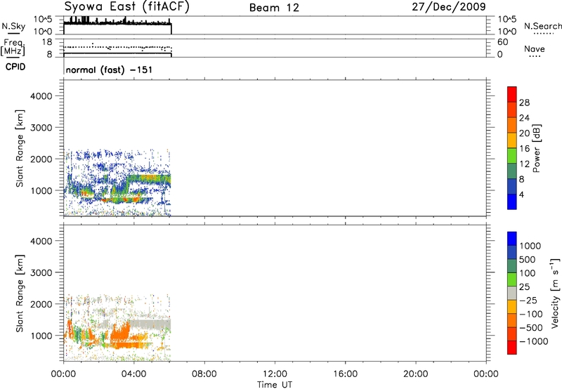Click the 500 velocity colorbar label

click(x=527, y=260)
